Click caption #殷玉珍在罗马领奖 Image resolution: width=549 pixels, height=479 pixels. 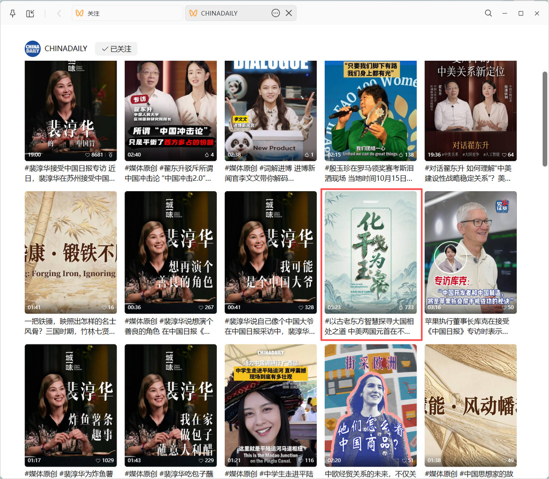[x=369, y=173]
